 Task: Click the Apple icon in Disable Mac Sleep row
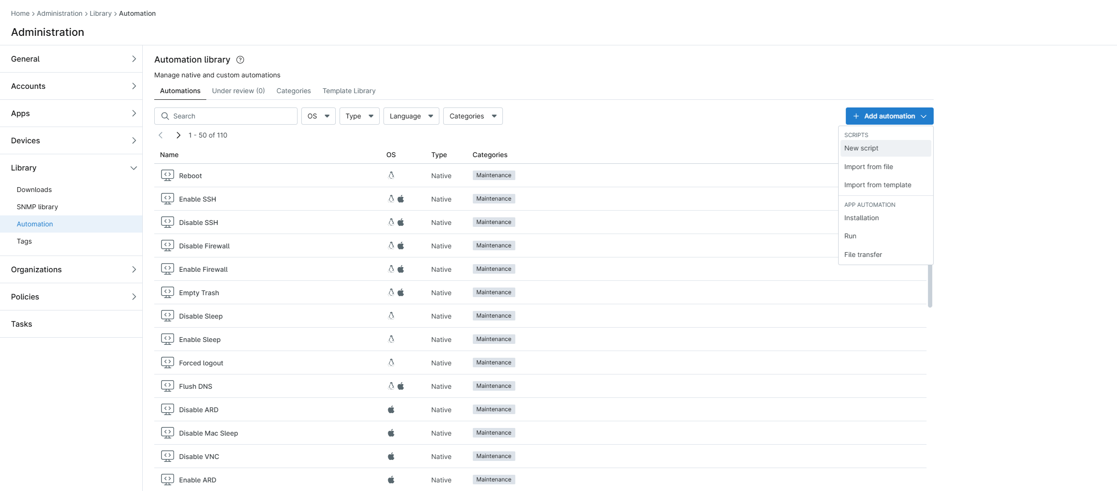pyautogui.click(x=391, y=433)
